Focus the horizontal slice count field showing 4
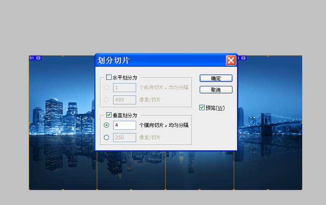Viewport: 326px width, 205px height. (125, 125)
